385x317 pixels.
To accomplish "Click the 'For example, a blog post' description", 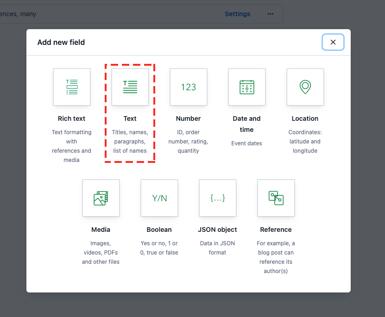I will point(276,257).
